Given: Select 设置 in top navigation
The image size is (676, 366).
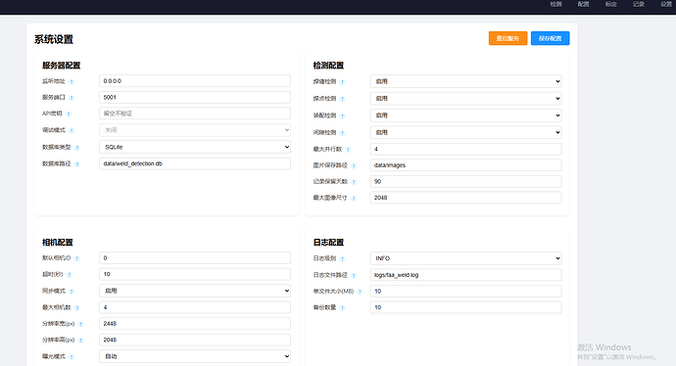Looking at the screenshot, I should point(666,4).
